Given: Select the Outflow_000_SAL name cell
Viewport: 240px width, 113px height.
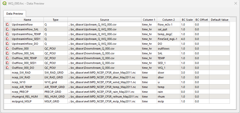Looking at the screenshot, I should click(x=27, y=53).
